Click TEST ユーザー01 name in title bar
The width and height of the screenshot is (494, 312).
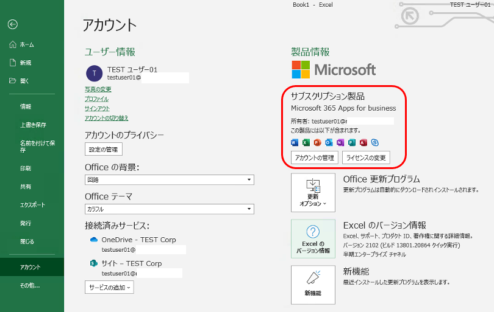[x=470, y=4]
